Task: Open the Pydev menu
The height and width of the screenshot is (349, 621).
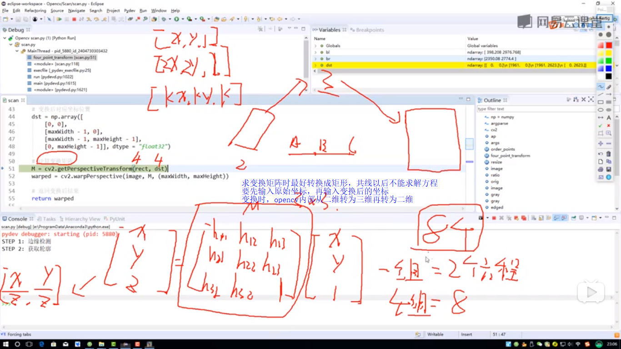Action: tap(130, 10)
